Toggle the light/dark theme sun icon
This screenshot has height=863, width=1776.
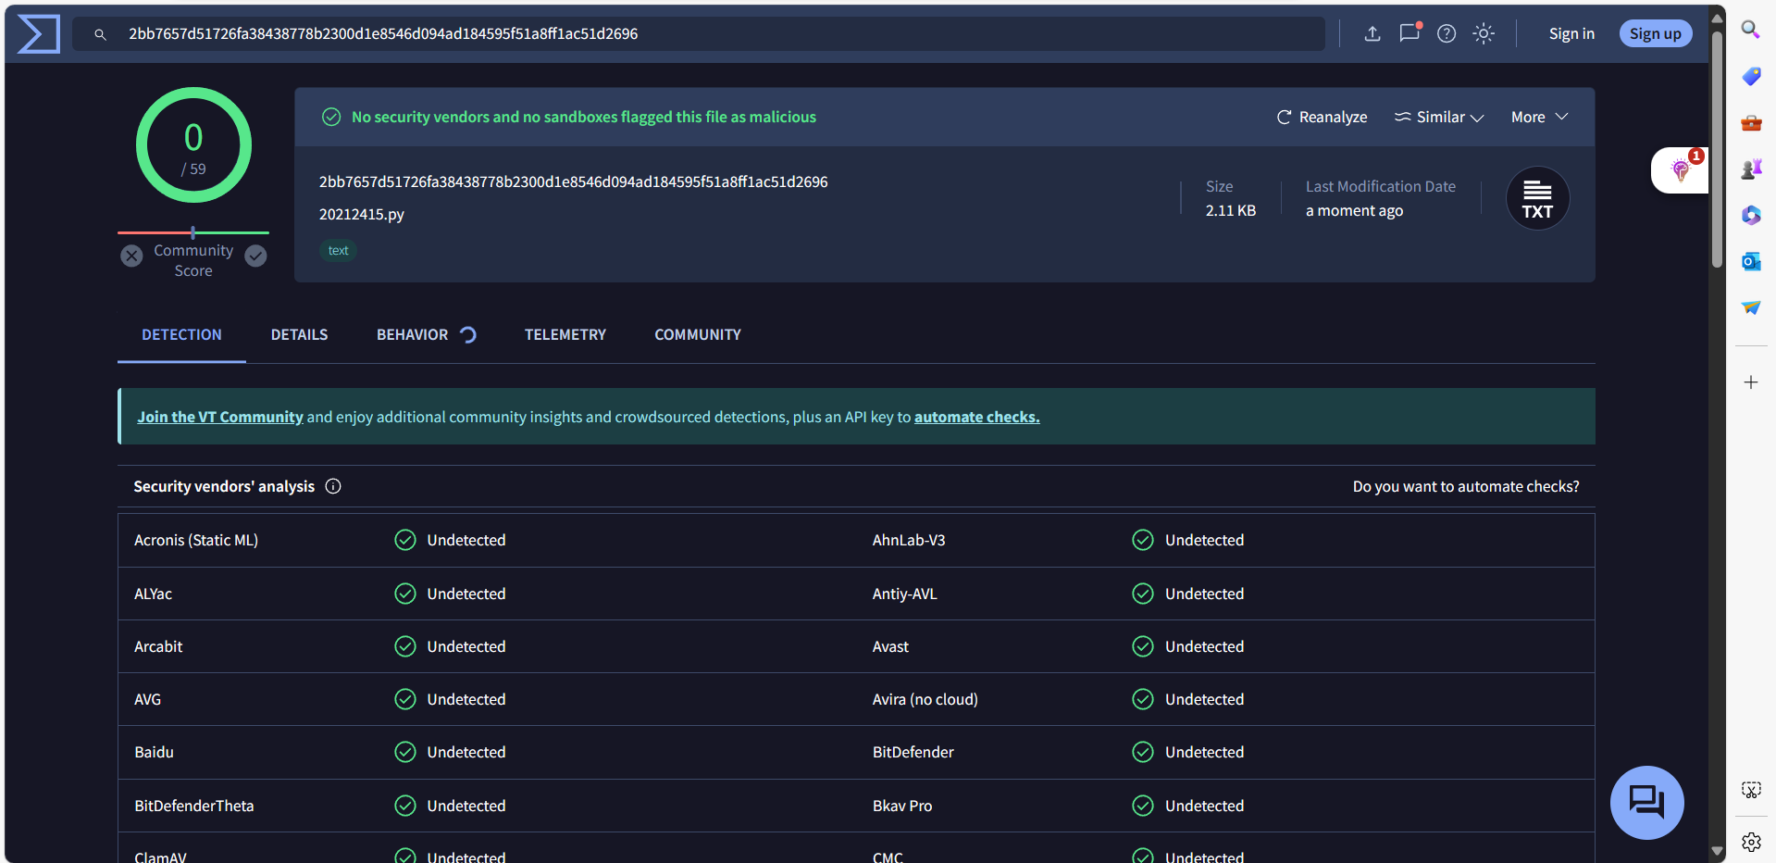1484,34
